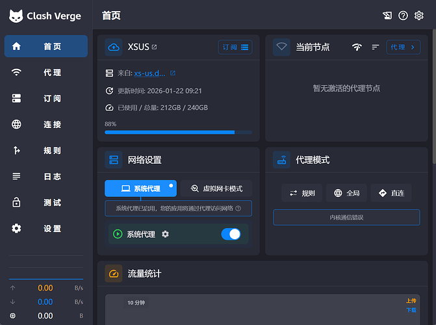Go to the 代理 proxies sidebar page

[x=46, y=72]
